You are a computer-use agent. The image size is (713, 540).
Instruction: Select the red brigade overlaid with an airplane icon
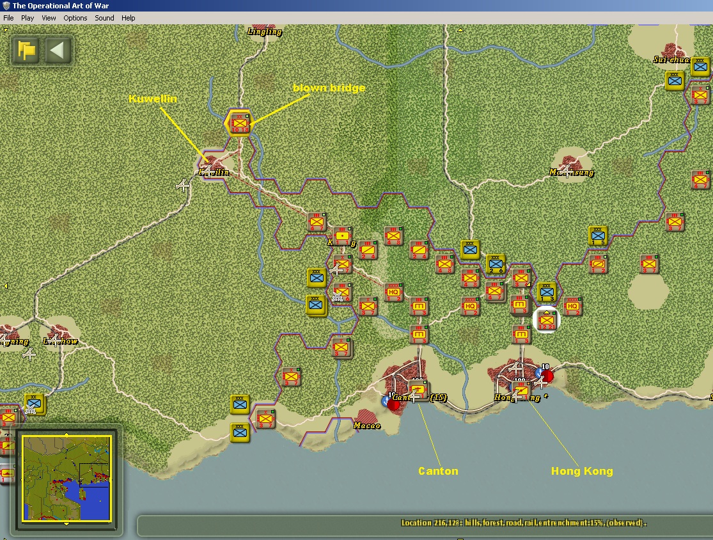click(x=342, y=264)
